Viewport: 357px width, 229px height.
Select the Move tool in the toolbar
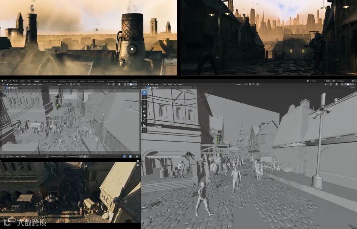(144, 102)
